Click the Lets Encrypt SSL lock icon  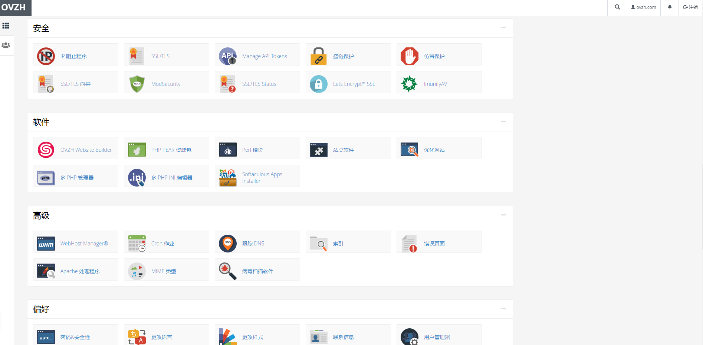[x=319, y=84]
